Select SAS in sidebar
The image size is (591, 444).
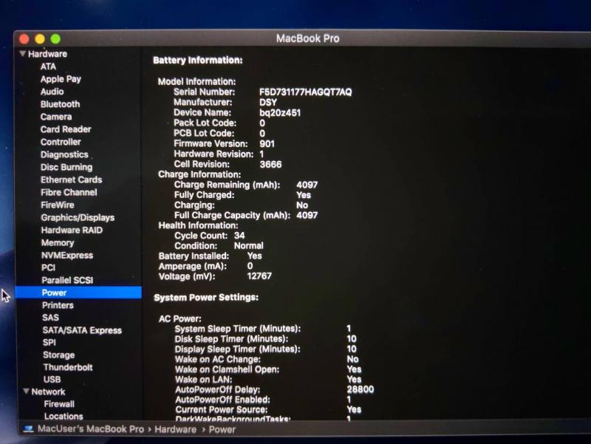[50, 318]
